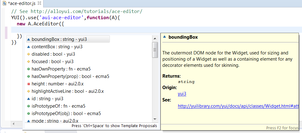Click the alloyui.com tutorial URL comment line

(77, 11)
